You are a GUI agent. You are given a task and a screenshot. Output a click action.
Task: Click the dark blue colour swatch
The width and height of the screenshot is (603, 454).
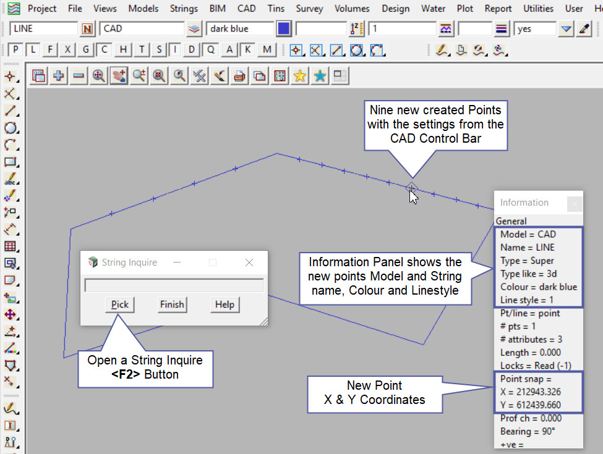point(283,29)
